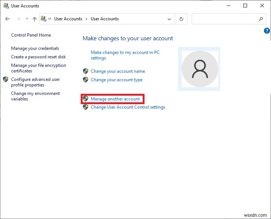Viewport: 271px width, 219px height.
Task: Open the Recent locations dropdown arrow
Action: (x=27, y=19)
